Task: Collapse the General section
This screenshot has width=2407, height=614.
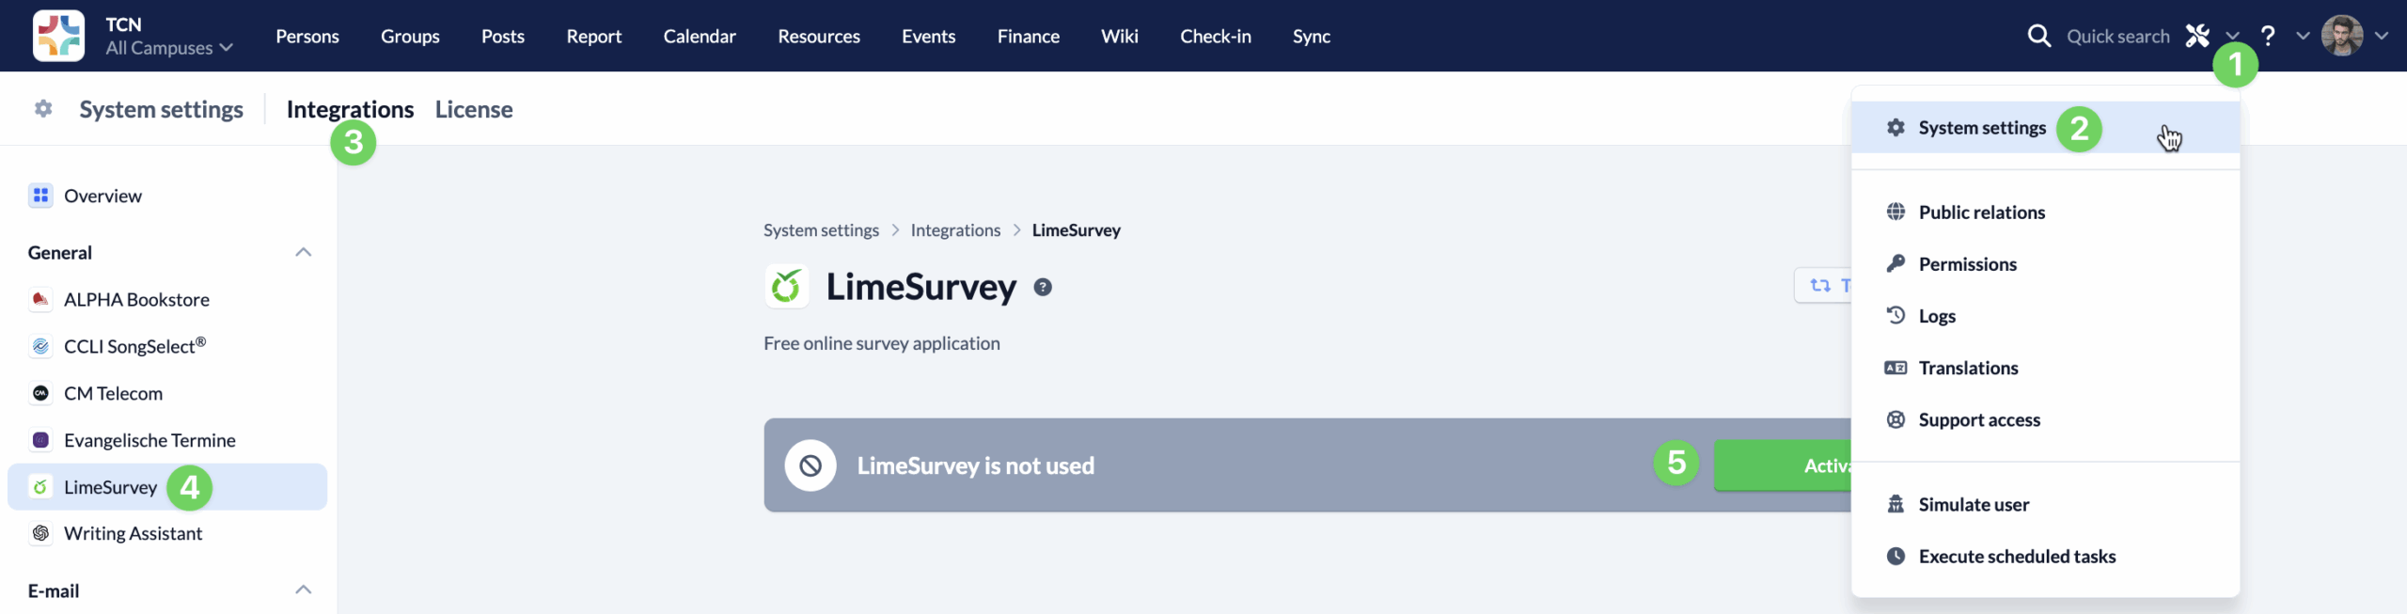Action: point(303,252)
